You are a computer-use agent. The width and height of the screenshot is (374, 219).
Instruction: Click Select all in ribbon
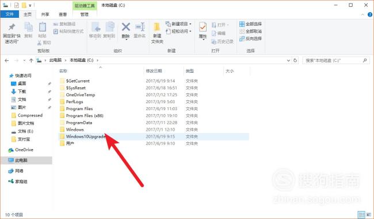click(x=250, y=24)
